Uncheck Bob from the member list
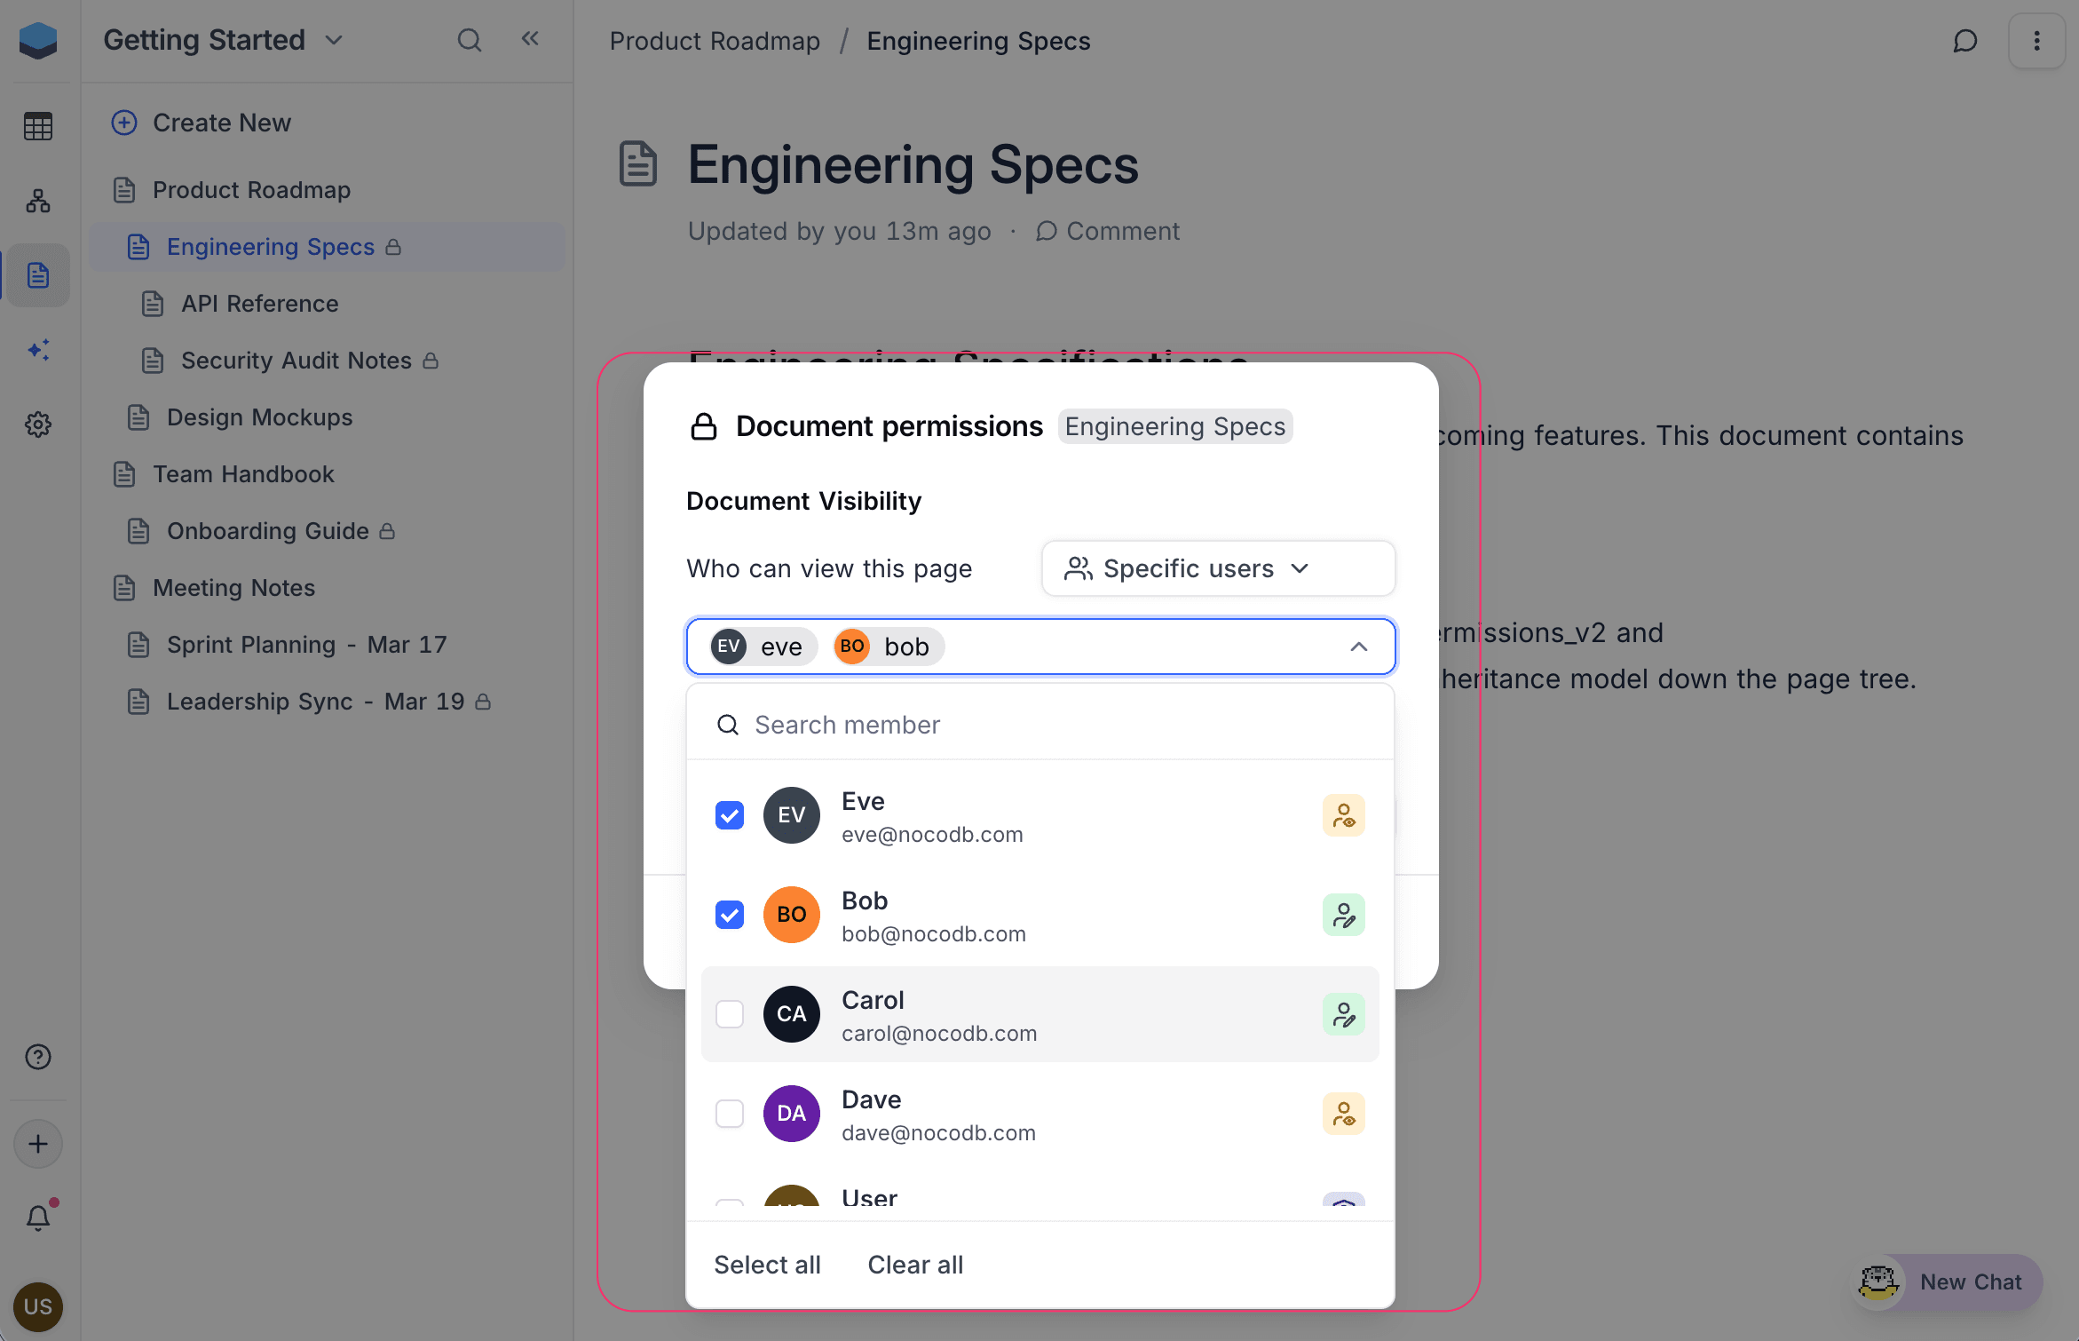 [729, 914]
